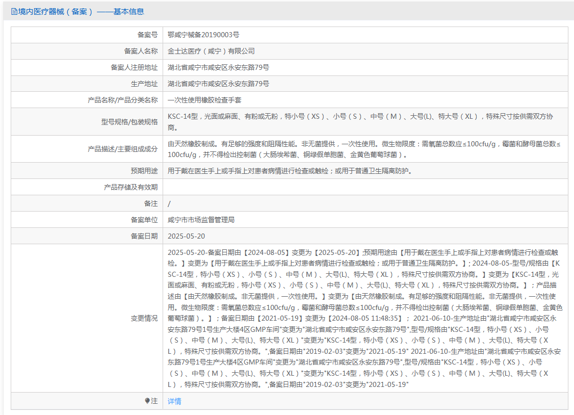Viewport: 574px width, 415px height.
Task: Click the 生产地址 label
Action: tap(144, 84)
